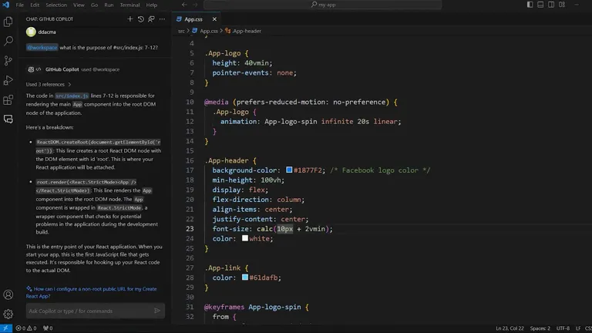The width and height of the screenshot is (592, 333).
Task: Focus the Ask Copilot input field
Action: point(89,311)
